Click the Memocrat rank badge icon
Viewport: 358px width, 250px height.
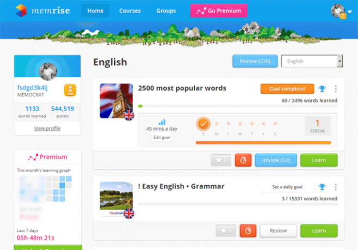click(70, 90)
